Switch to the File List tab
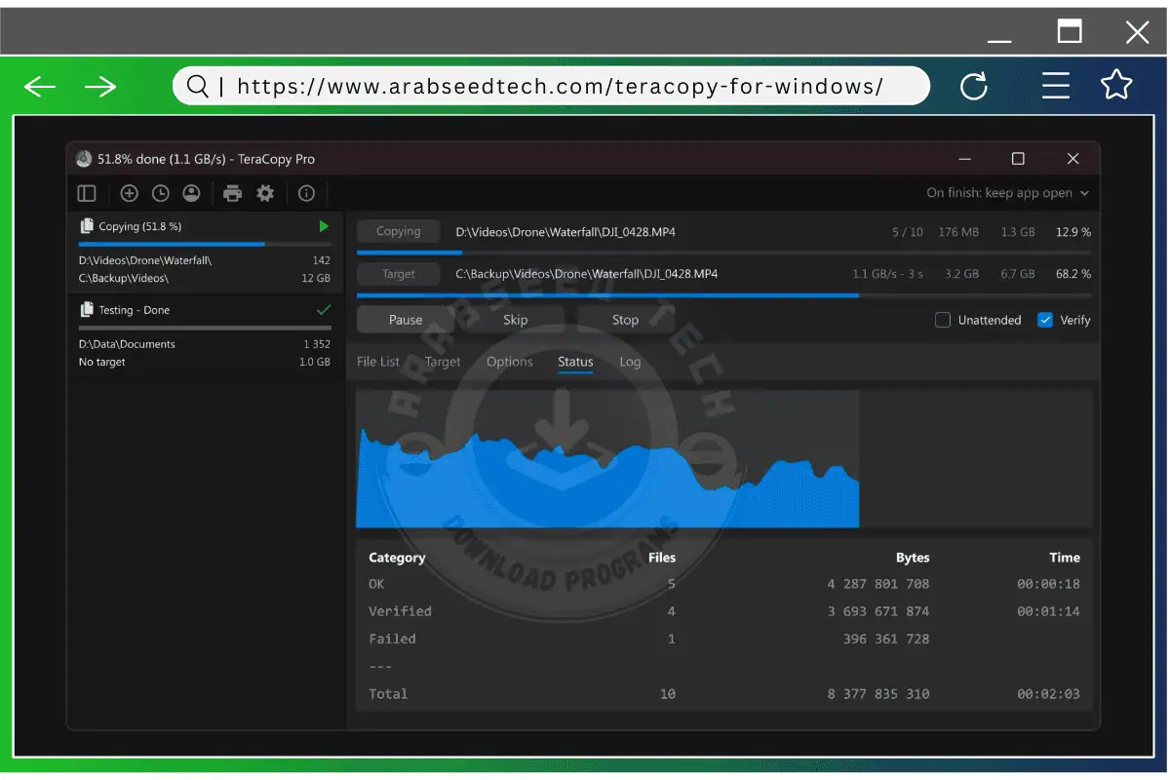This screenshot has width=1170, height=780. point(378,362)
